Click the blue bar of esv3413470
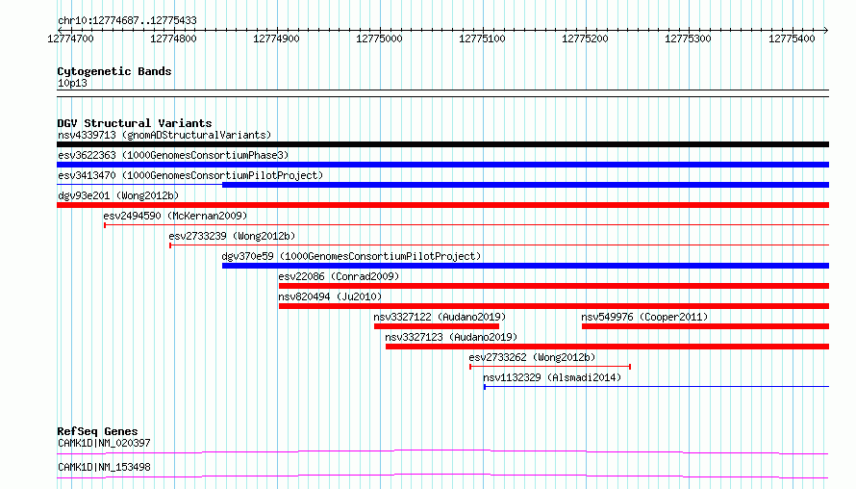 tap(526, 185)
